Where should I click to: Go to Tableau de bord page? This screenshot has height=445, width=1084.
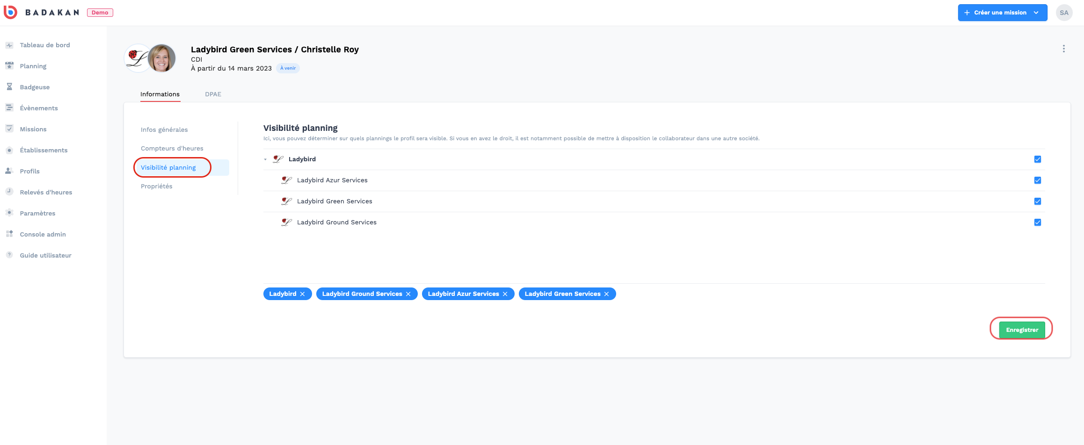[x=45, y=45]
